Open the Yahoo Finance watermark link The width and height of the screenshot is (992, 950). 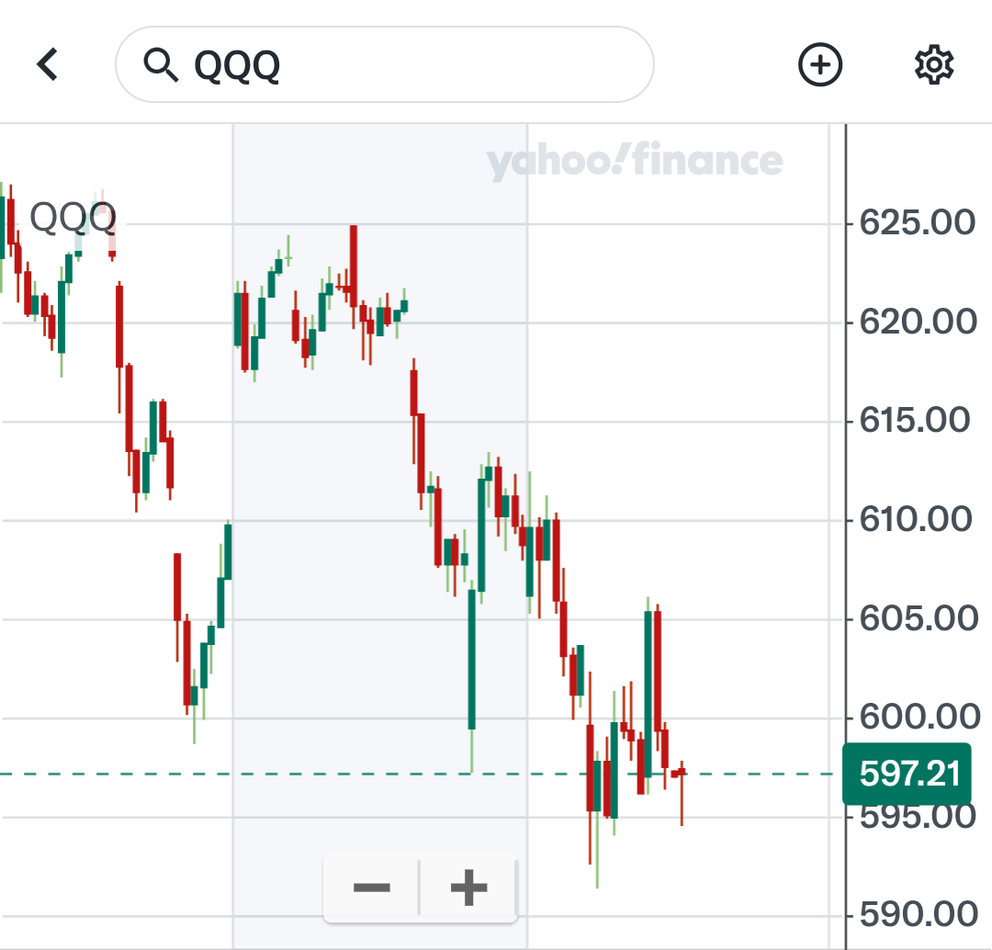tap(635, 163)
